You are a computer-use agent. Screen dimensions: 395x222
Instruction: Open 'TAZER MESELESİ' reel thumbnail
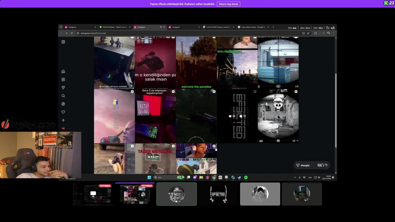point(155,159)
